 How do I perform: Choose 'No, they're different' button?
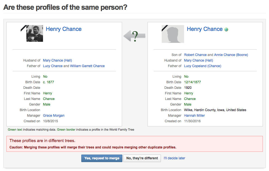142,158
